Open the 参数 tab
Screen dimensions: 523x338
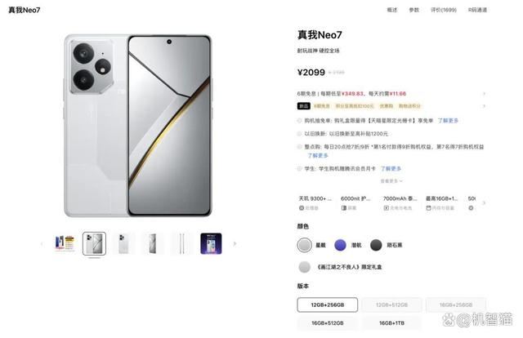tap(413, 10)
